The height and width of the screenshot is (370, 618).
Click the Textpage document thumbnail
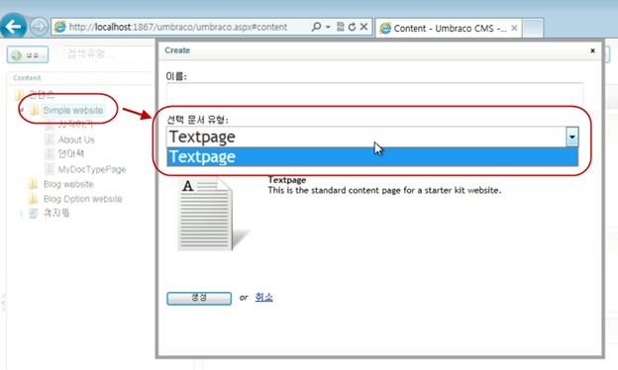(214, 214)
